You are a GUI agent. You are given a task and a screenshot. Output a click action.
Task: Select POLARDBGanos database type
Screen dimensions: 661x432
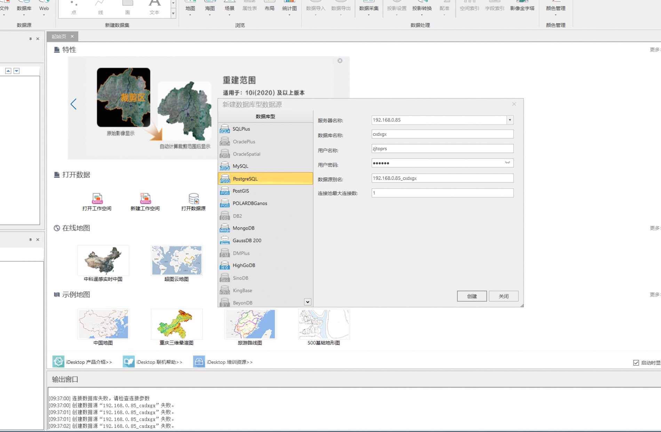pyautogui.click(x=265, y=203)
